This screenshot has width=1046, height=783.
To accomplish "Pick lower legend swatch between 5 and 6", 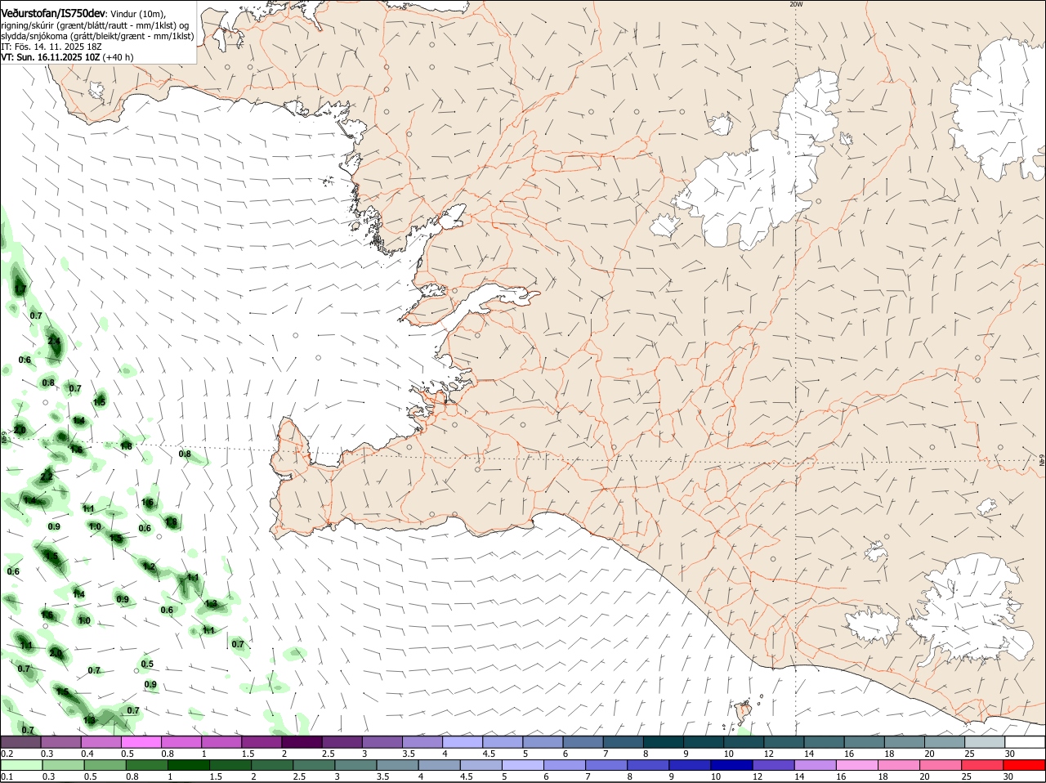I will (522, 765).
